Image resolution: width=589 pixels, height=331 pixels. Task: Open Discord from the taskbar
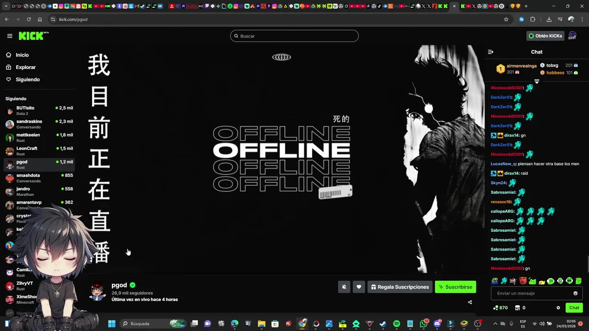(x=437, y=324)
